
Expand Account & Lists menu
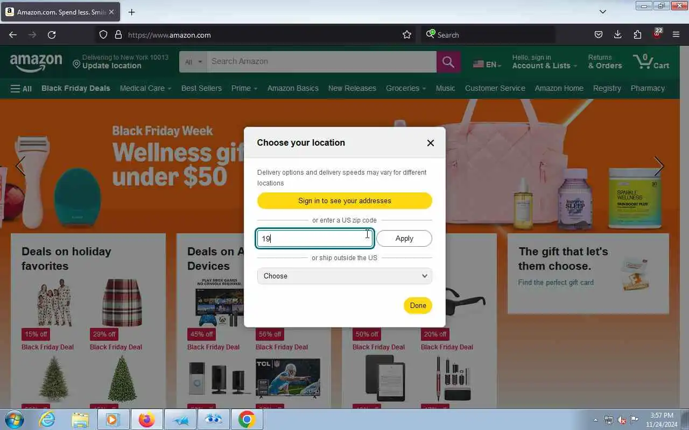(544, 62)
